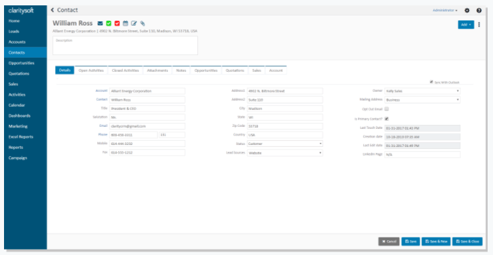The height and width of the screenshot is (255, 493).
Task: Click the Save & Close button
Action: coord(467,242)
